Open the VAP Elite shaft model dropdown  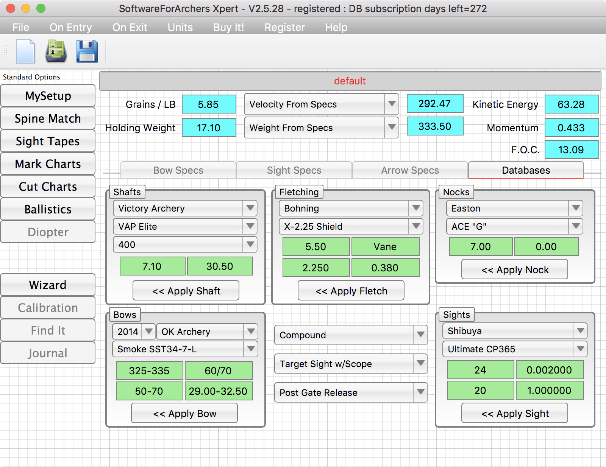tap(185, 226)
